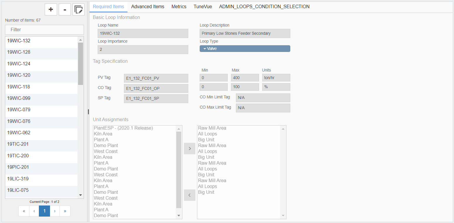Viewport: 454px width, 223px height.
Task: Click the CO Tag field
Action: (156, 88)
